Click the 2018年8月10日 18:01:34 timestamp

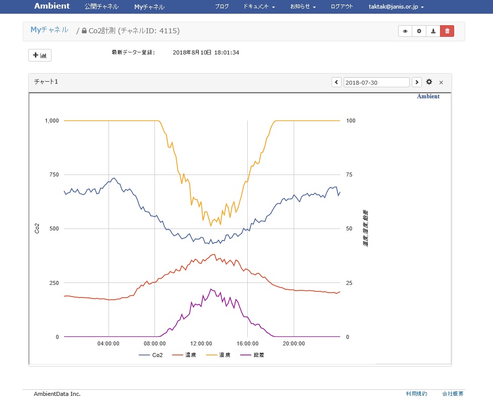tap(206, 52)
